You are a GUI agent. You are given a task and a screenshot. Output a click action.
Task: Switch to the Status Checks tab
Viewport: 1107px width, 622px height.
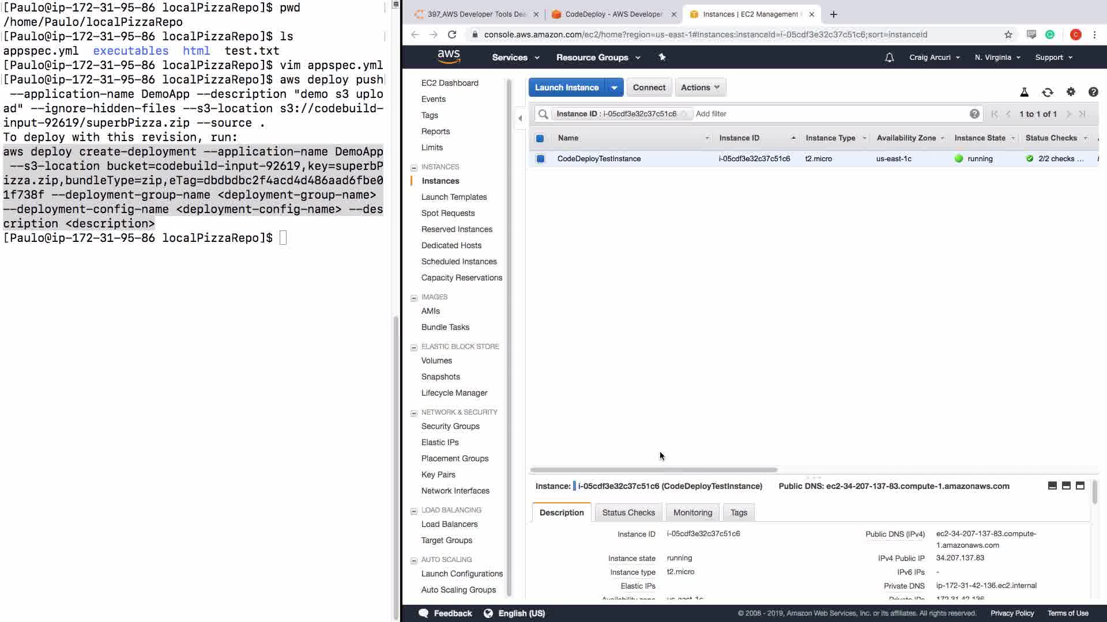[x=628, y=513]
